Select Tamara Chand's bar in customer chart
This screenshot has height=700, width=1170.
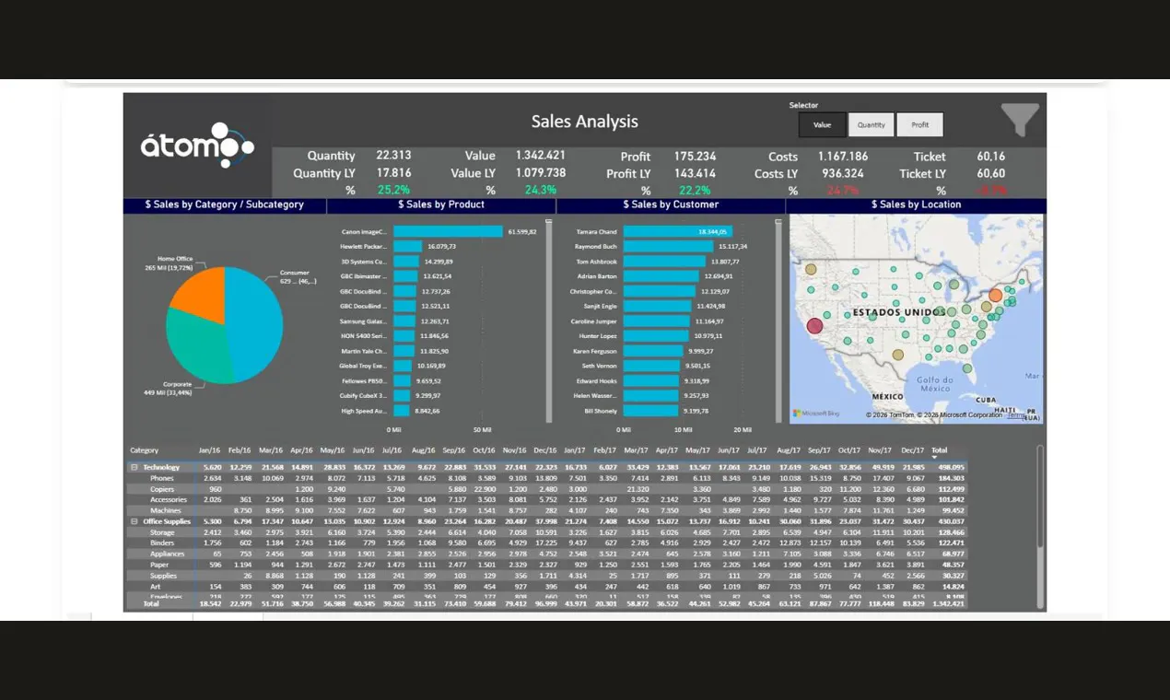click(x=678, y=231)
